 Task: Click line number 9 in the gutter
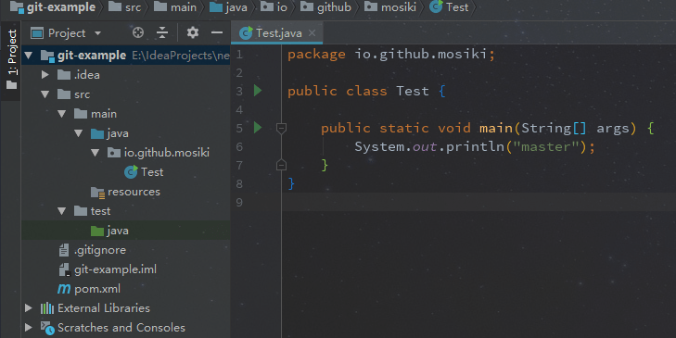pyautogui.click(x=239, y=203)
